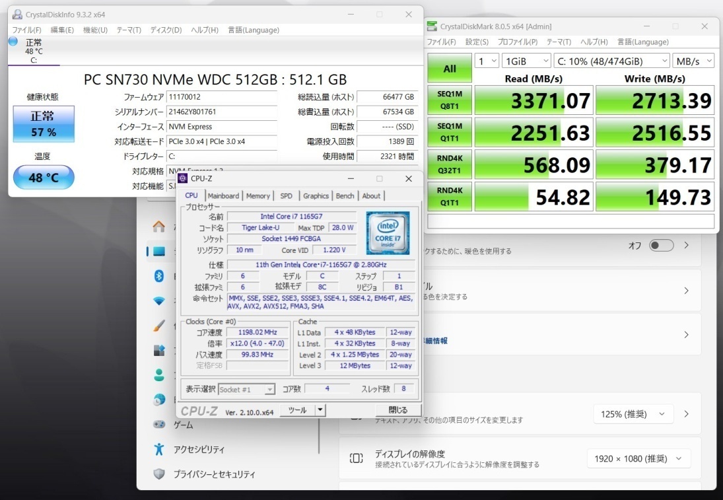Open the paintbrush Personalization icon in Settings
The image size is (723, 500).
click(x=159, y=326)
